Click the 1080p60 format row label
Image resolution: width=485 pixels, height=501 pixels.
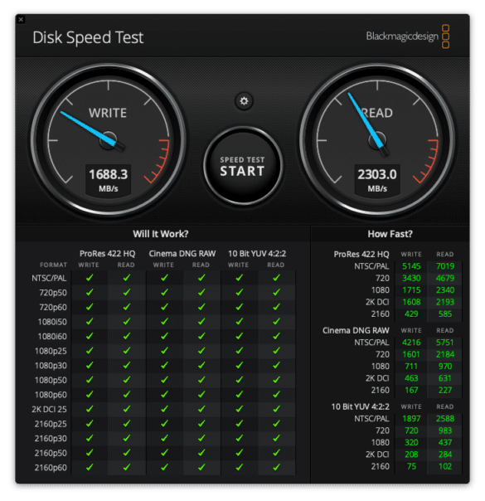click(51, 395)
